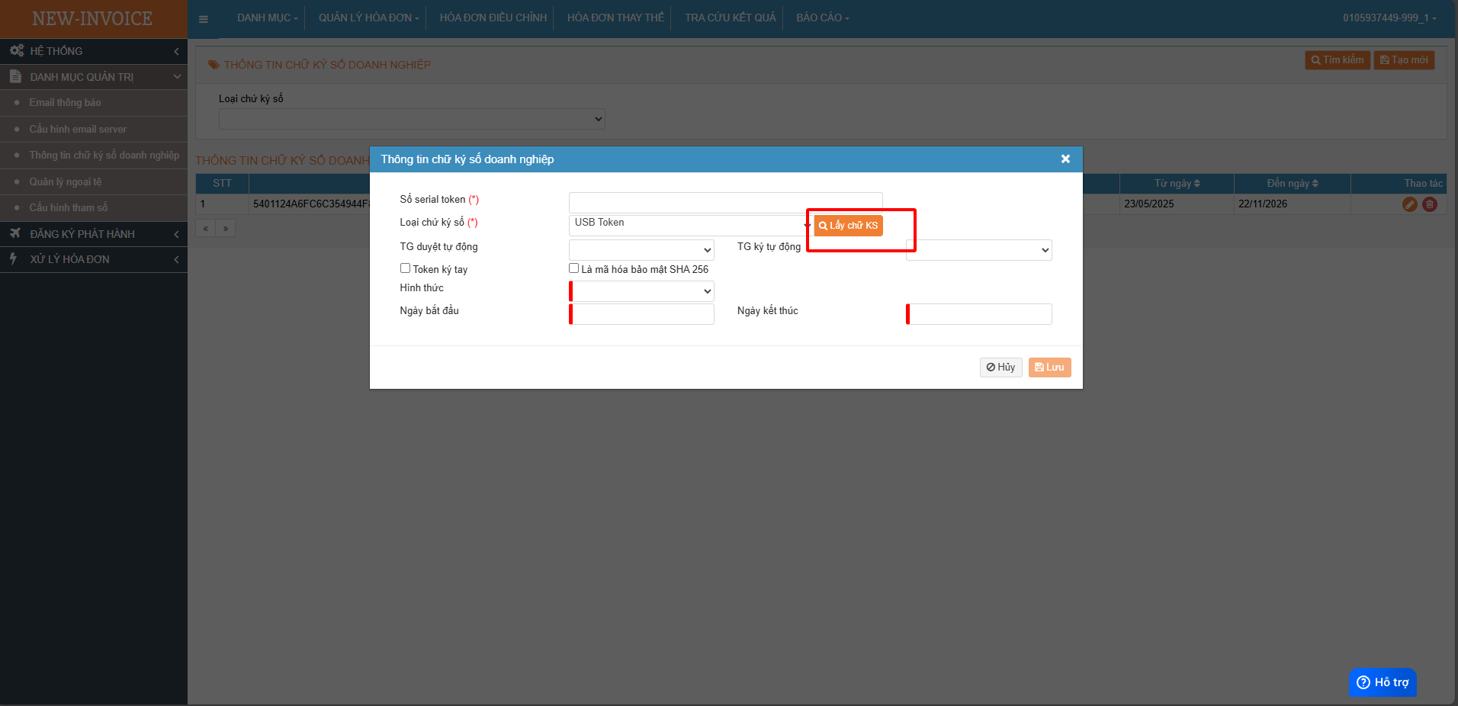
Task: Open the HÓA ĐƠN ĐIỀU CHỈNH menu item
Action: [x=493, y=18]
